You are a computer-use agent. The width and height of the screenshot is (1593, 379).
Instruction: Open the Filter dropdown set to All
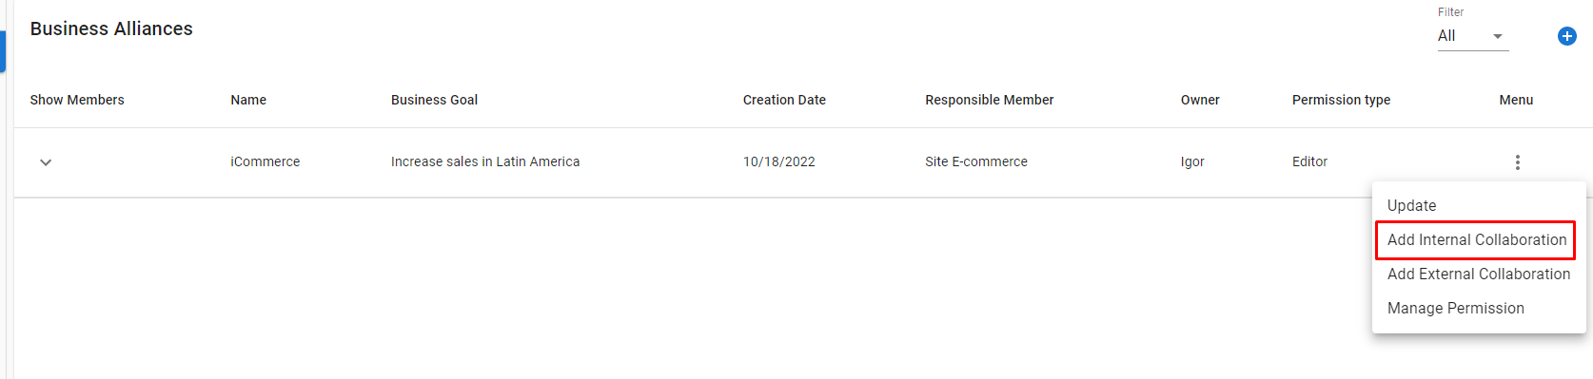tap(1472, 36)
